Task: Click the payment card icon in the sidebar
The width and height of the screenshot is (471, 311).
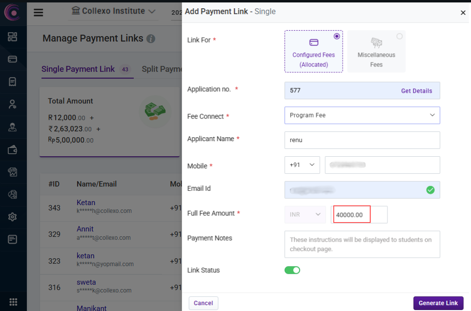Action: click(x=13, y=59)
